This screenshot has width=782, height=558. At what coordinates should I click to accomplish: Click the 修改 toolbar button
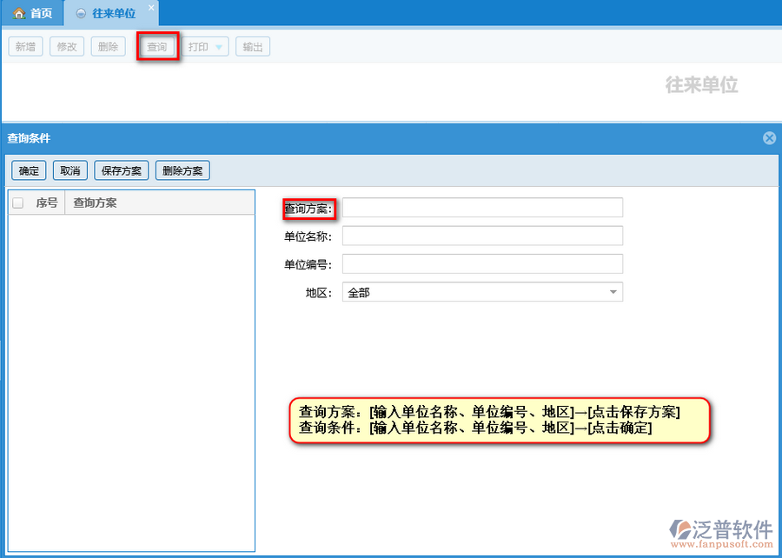point(67,47)
